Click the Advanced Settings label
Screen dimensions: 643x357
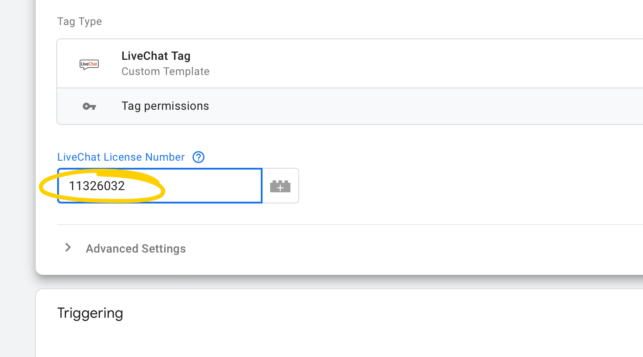[136, 249]
